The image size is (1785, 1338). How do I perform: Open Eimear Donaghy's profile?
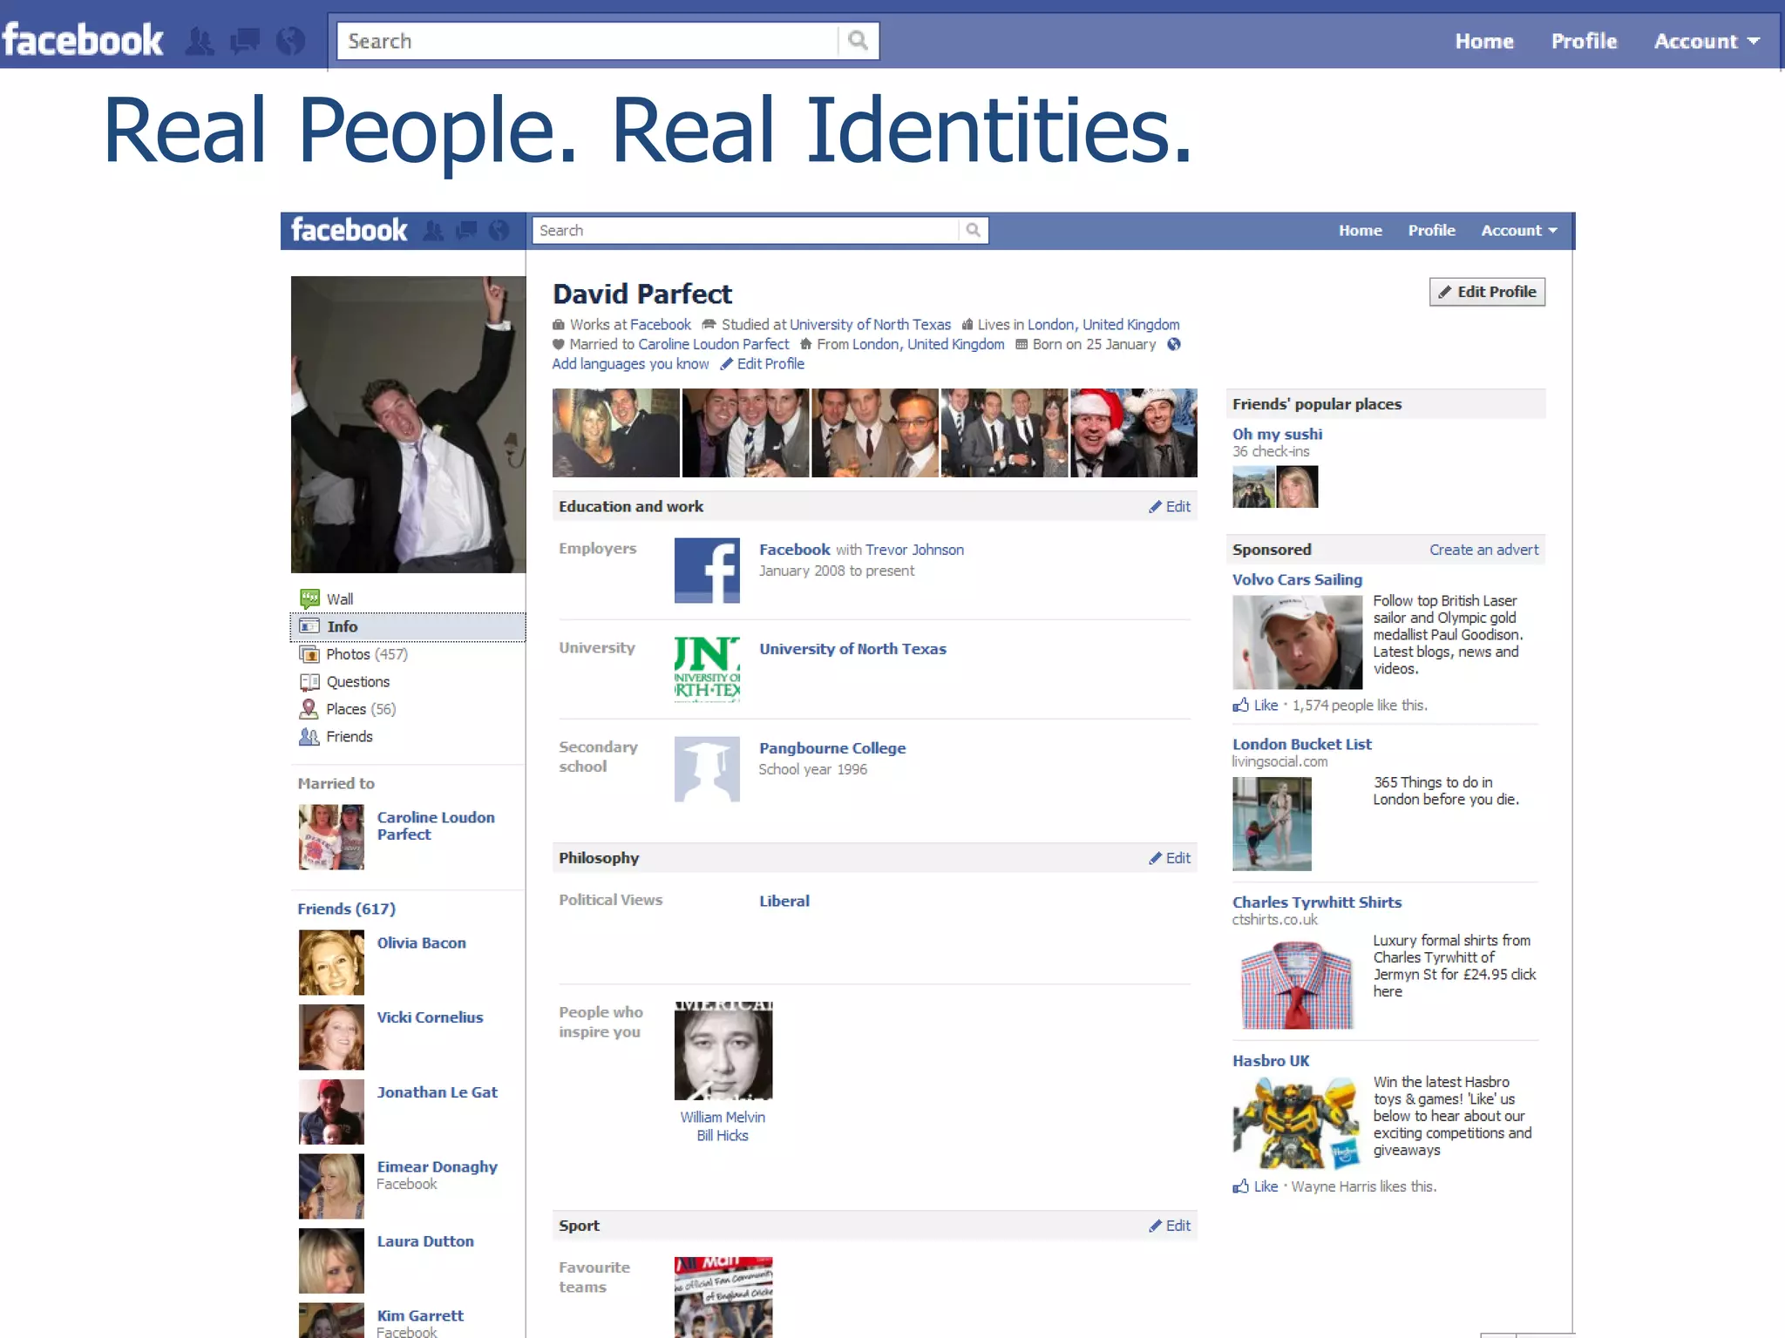point(437,1166)
